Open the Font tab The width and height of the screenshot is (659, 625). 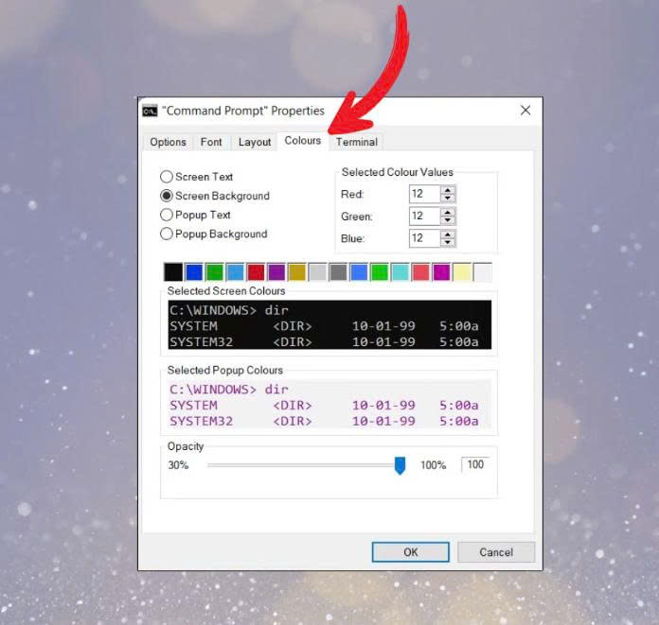211,142
